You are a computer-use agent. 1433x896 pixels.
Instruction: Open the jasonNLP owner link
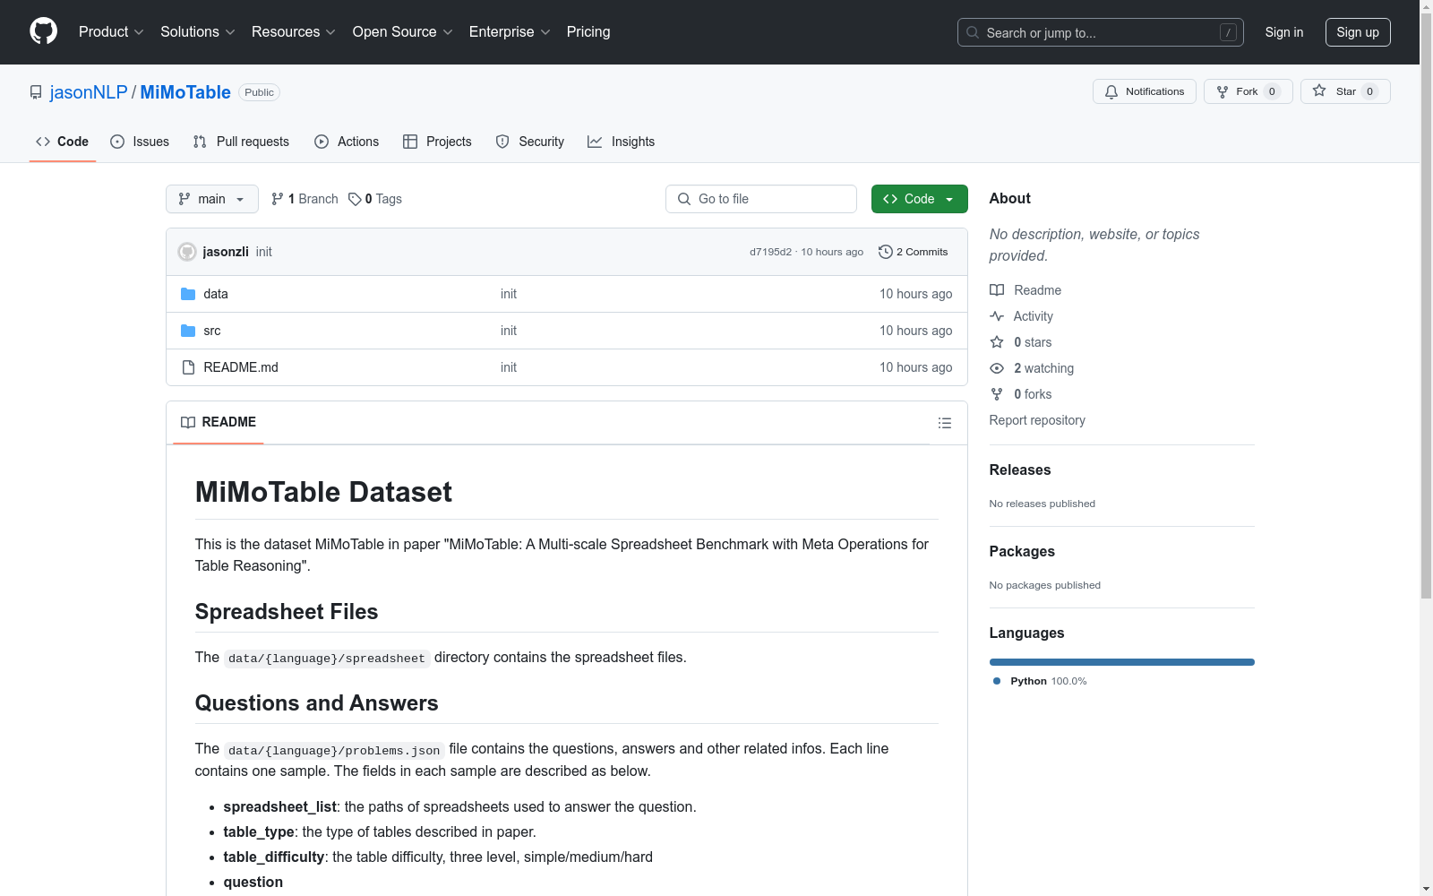pyautogui.click(x=89, y=92)
